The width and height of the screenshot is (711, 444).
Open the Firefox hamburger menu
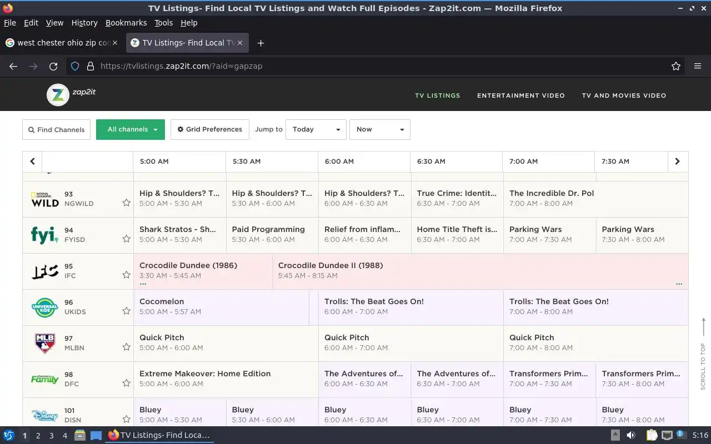coord(698,66)
